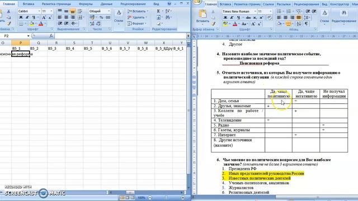Toggle paragraph marks (¶) display in Word

coord(307,23)
